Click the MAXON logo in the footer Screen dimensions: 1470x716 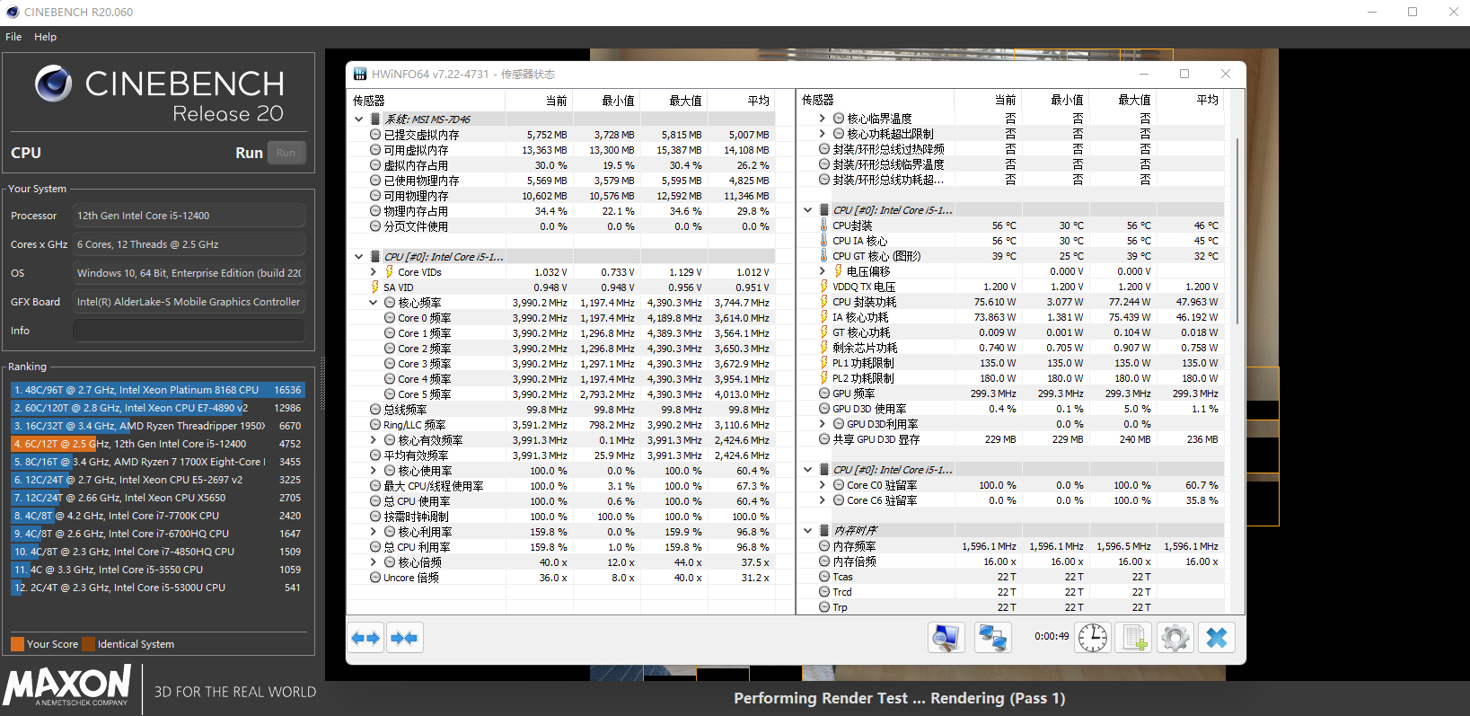[67, 686]
